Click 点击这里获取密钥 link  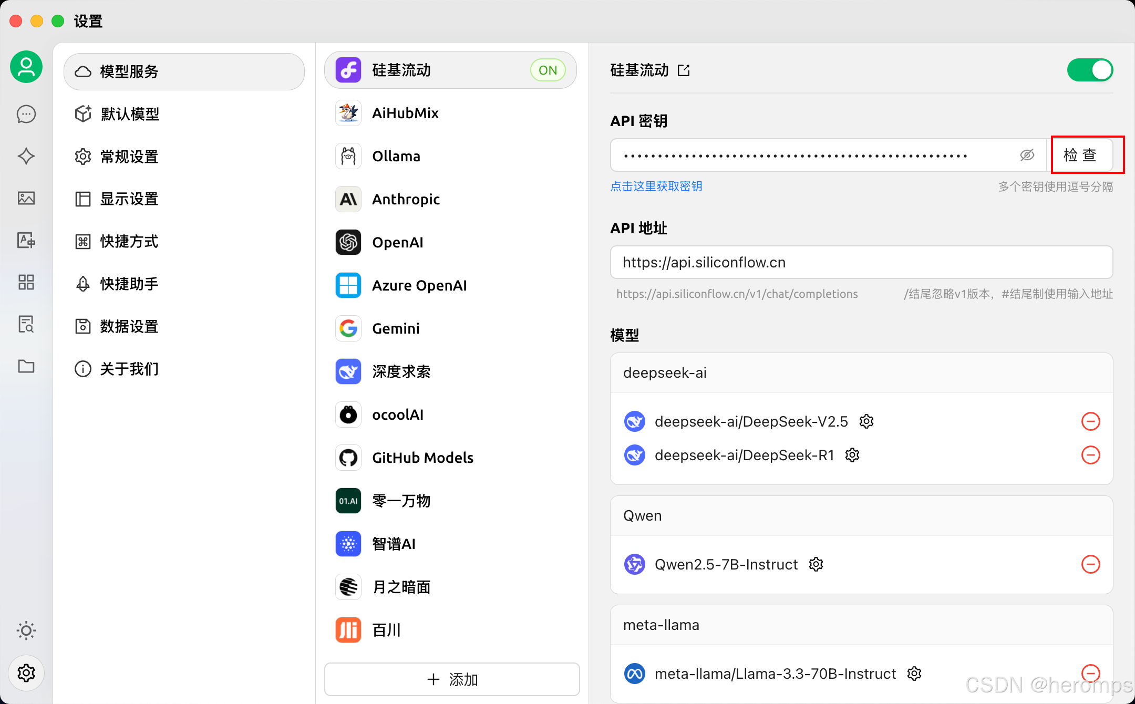(656, 186)
